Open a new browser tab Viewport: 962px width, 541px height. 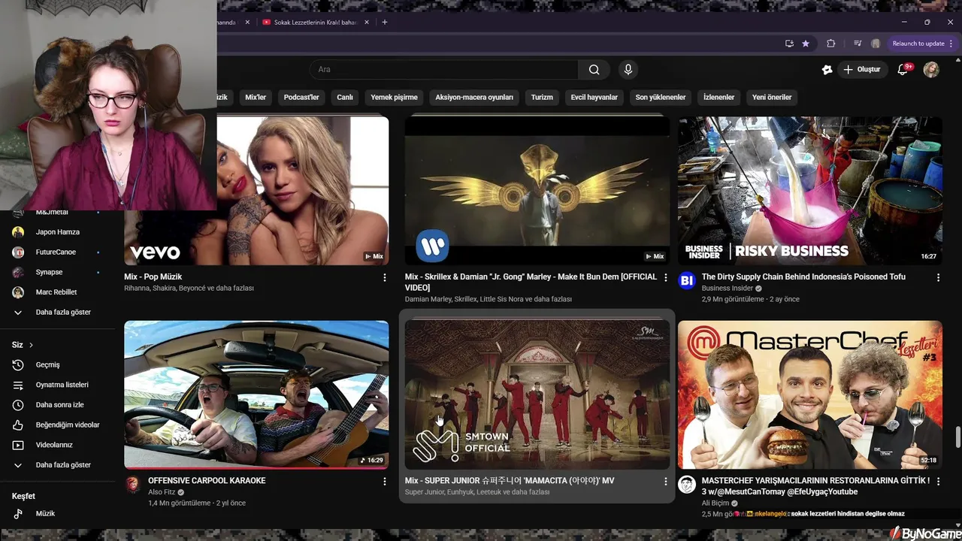[385, 23]
